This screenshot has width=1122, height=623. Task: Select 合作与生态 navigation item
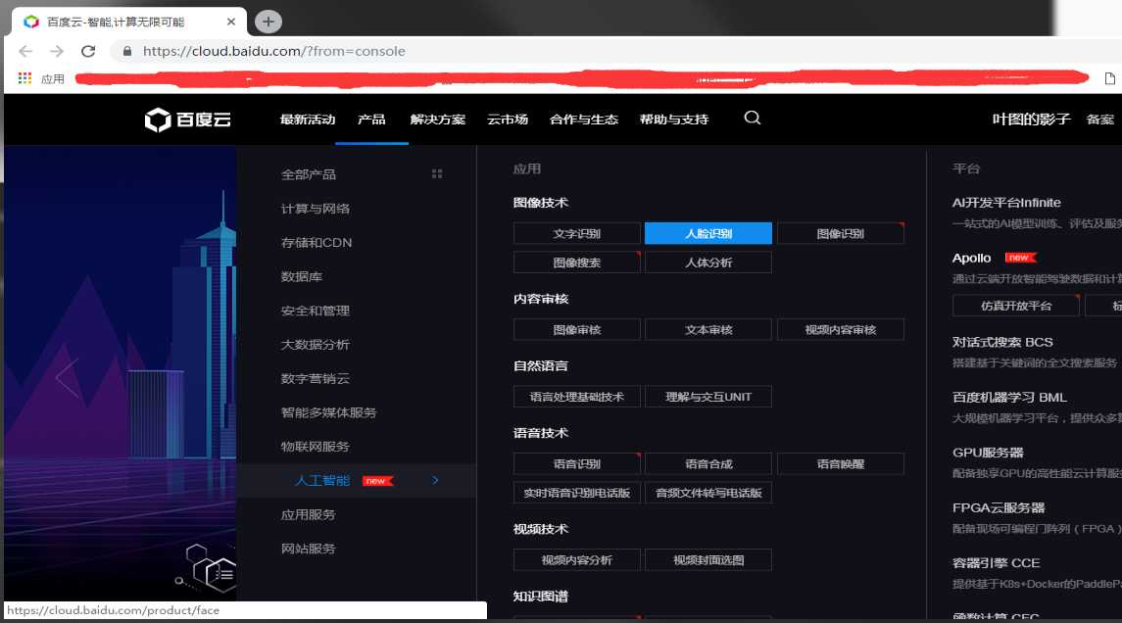pos(584,120)
